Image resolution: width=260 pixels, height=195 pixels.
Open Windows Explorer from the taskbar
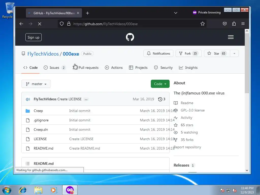pos(38,190)
